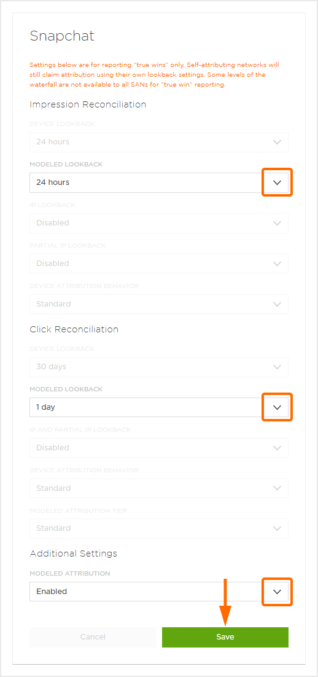Expand the 24 hours Modeled Lookback dropdown
318x677 pixels.
[x=159, y=182]
